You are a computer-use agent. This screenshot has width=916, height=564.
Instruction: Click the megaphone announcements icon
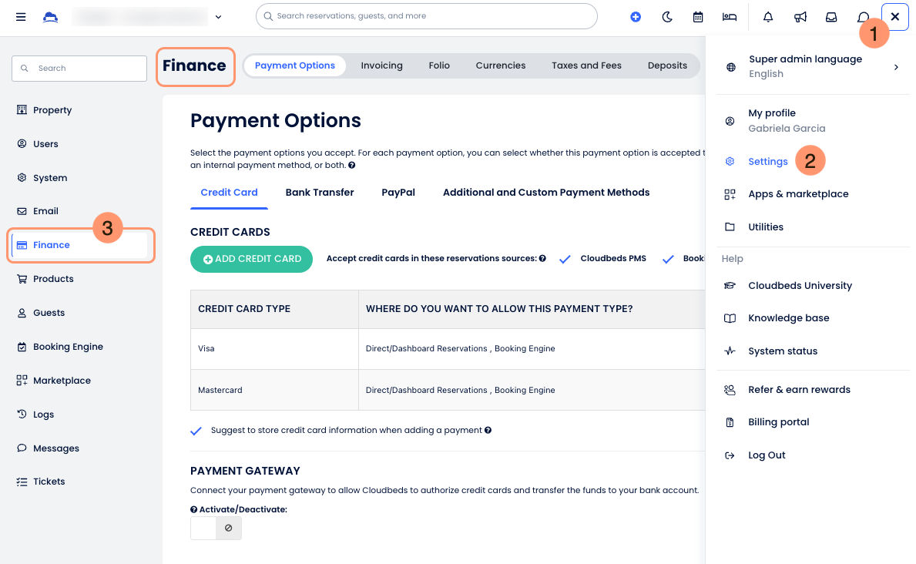point(800,16)
